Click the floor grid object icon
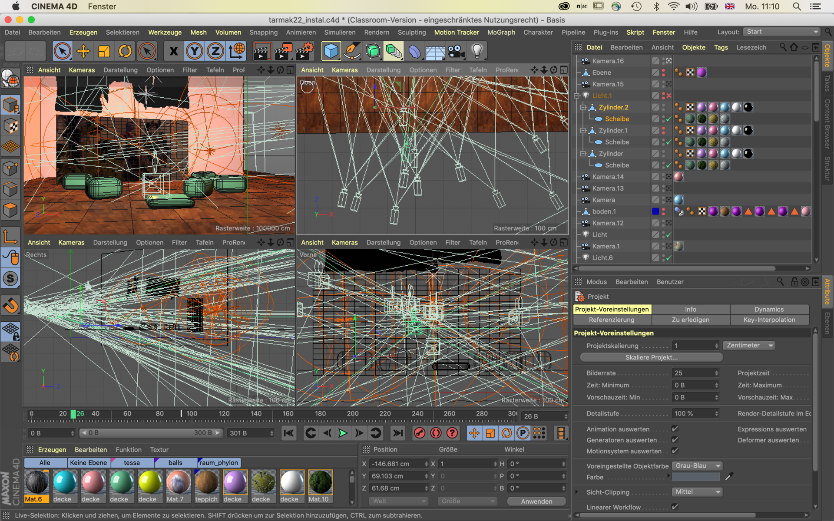834x521 pixels. coord(435,51)
